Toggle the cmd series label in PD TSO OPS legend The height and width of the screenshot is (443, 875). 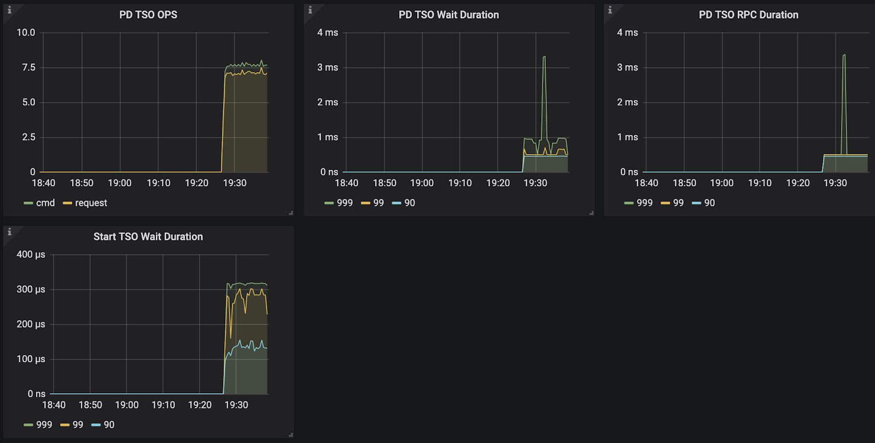pyautogui.click(x=45, y=203)
